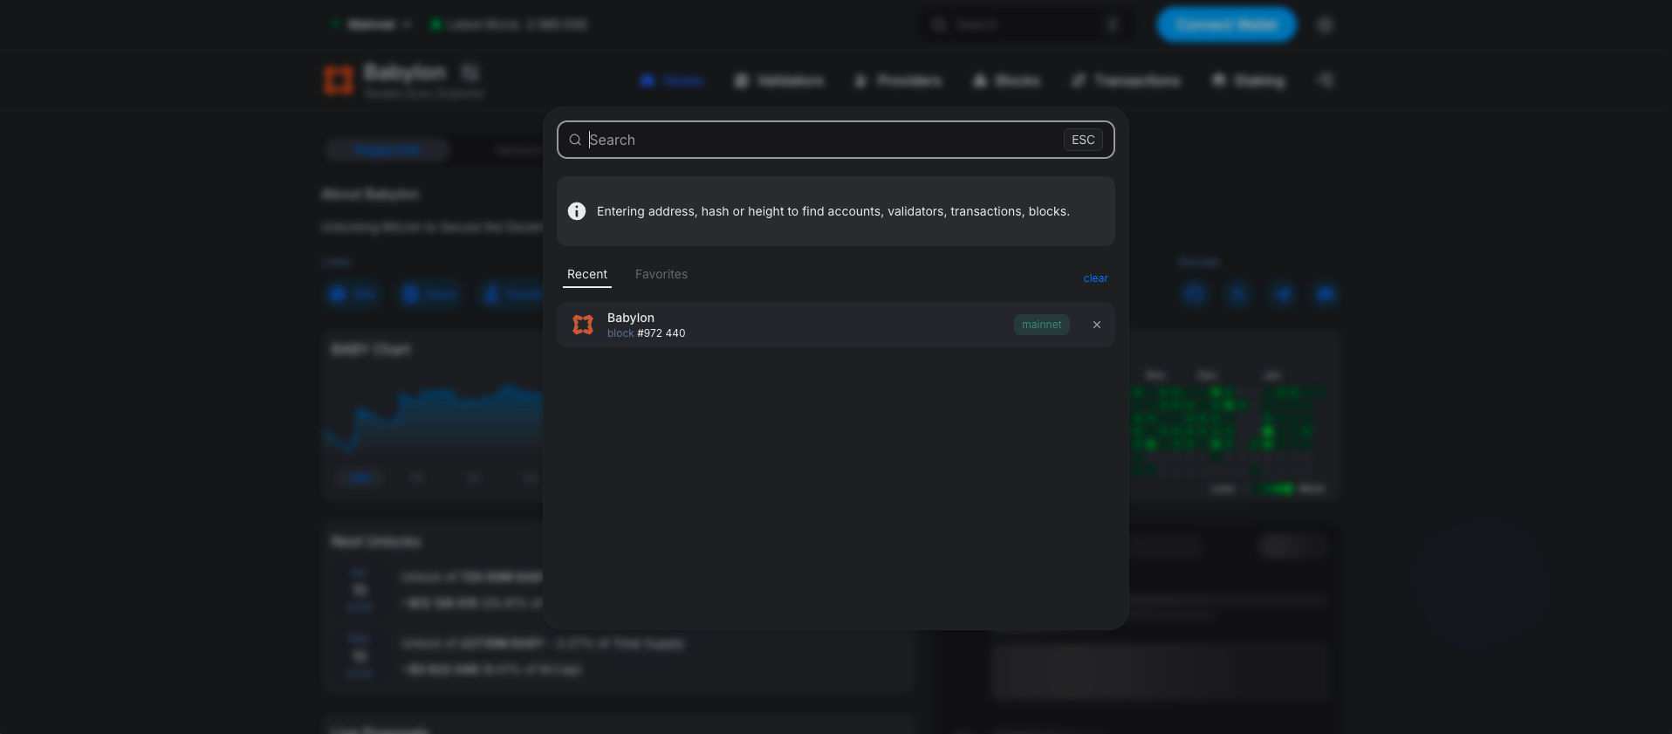Click the 'Entering address, hash or height' hint text
The height and width of the screenshot is (734, 1672).
click(833, 211)
